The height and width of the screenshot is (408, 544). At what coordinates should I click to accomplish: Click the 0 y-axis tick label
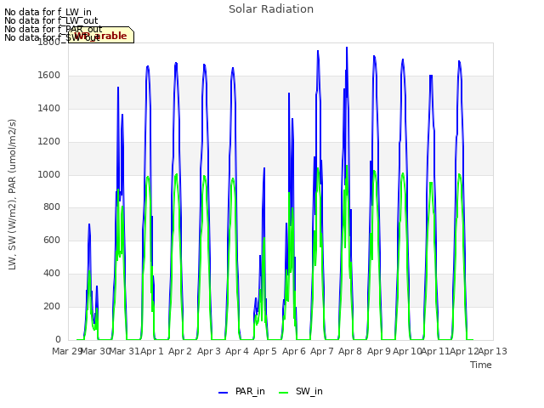point(58,340)
